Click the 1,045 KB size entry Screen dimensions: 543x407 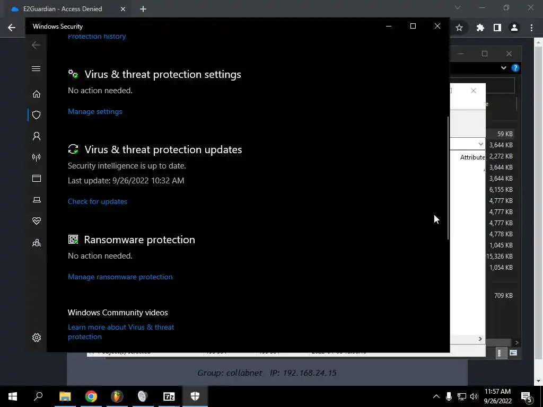click(501, 245)
